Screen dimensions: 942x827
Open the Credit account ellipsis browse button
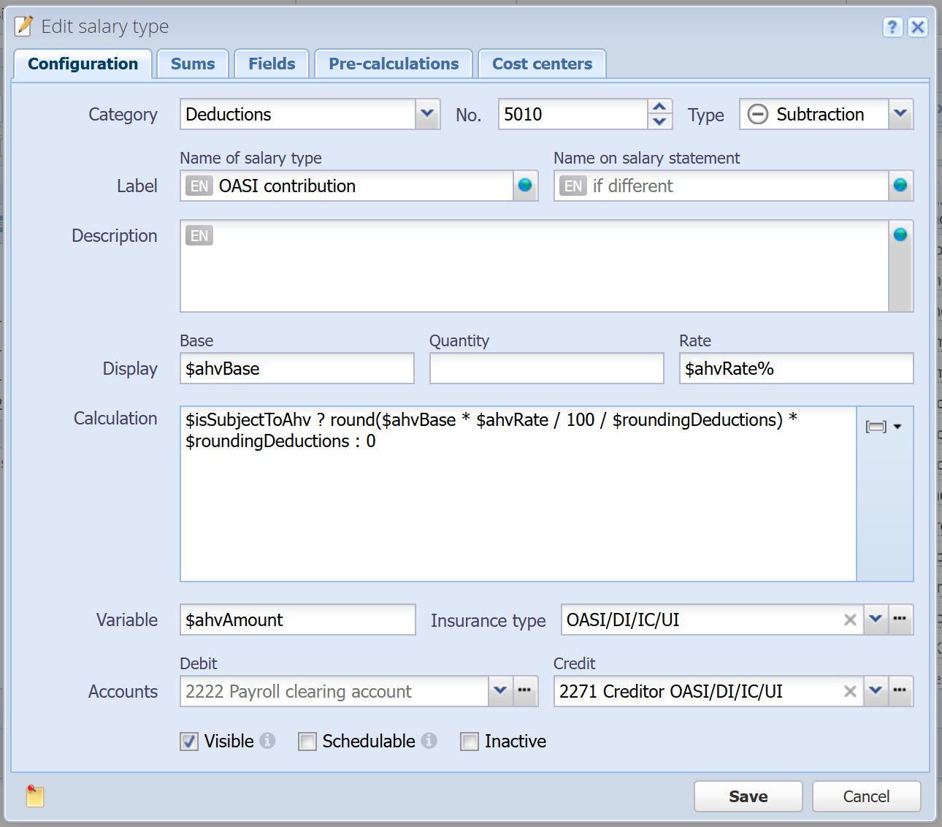click(x=900, y=691)
